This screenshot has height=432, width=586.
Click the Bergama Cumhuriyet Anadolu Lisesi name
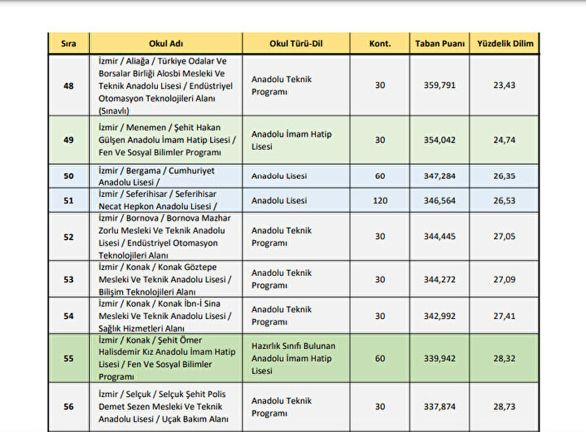(x=156, y=176)
